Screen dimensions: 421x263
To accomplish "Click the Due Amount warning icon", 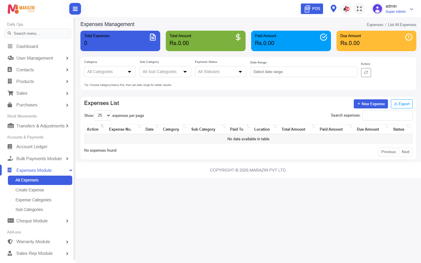I will [409, 37].
